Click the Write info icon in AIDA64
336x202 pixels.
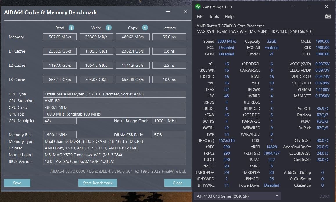coord(109,28)
